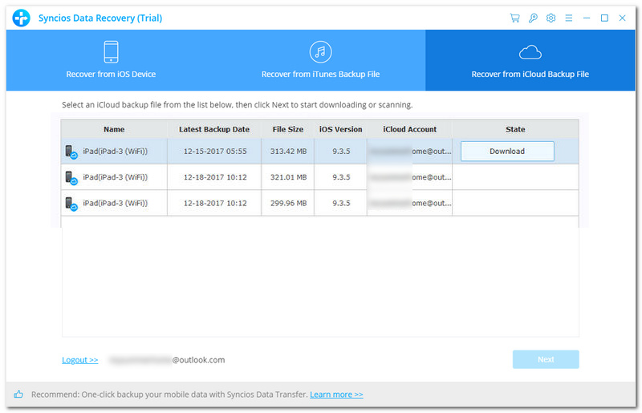Click iPad(iPad-3 (WiFi)) name in 299.96 MB row

coord(115,203)
